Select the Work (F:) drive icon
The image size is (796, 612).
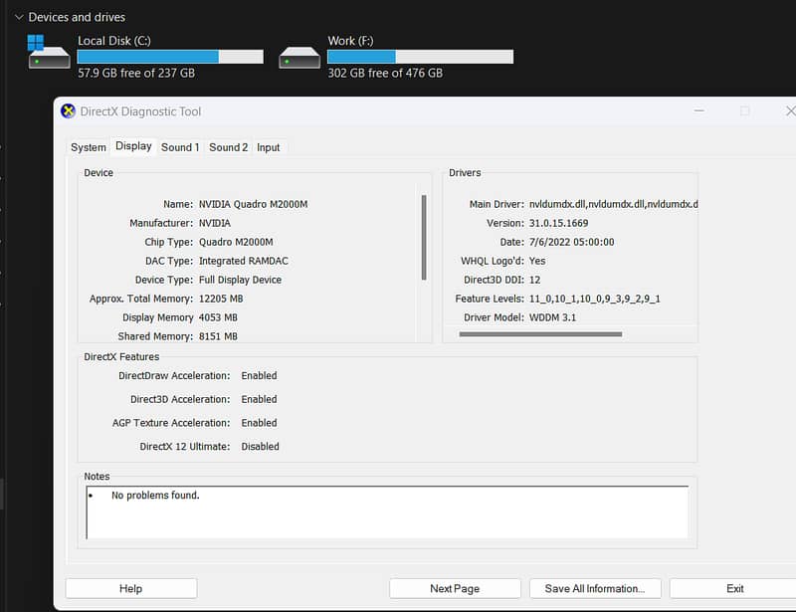pyautogui.click(x=299, y=57)
